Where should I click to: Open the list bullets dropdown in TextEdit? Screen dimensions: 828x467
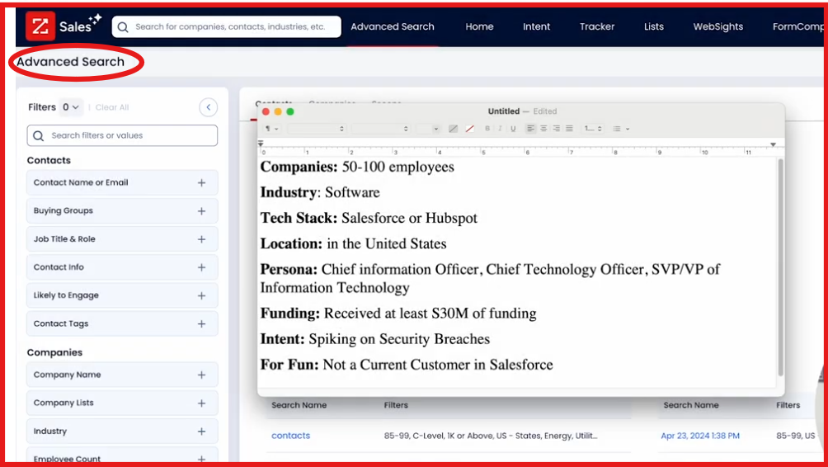click(621, 129)
